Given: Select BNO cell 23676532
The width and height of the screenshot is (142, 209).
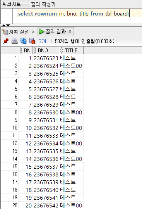Looking at the screenshot, I should [x=46, y=128].
